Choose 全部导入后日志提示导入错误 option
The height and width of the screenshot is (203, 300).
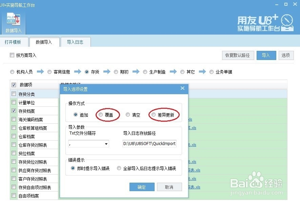[119, 168]
